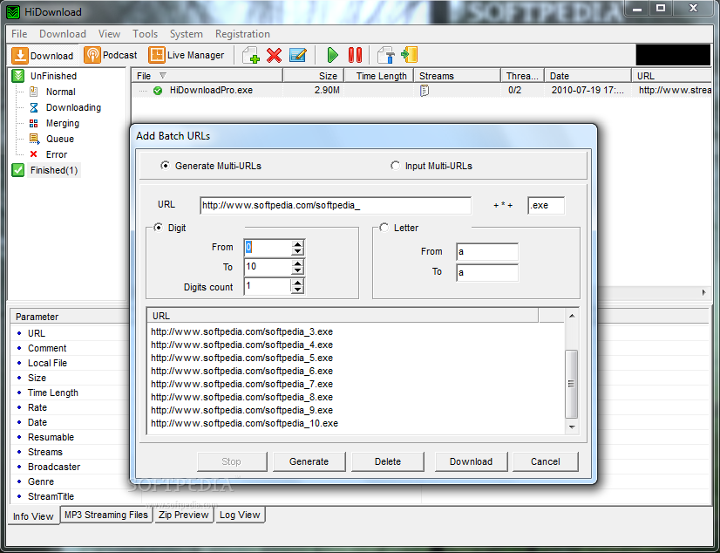Switch to Zip Preview tab
The width and height of the screenshot is (720, 553).
(184, 515)
